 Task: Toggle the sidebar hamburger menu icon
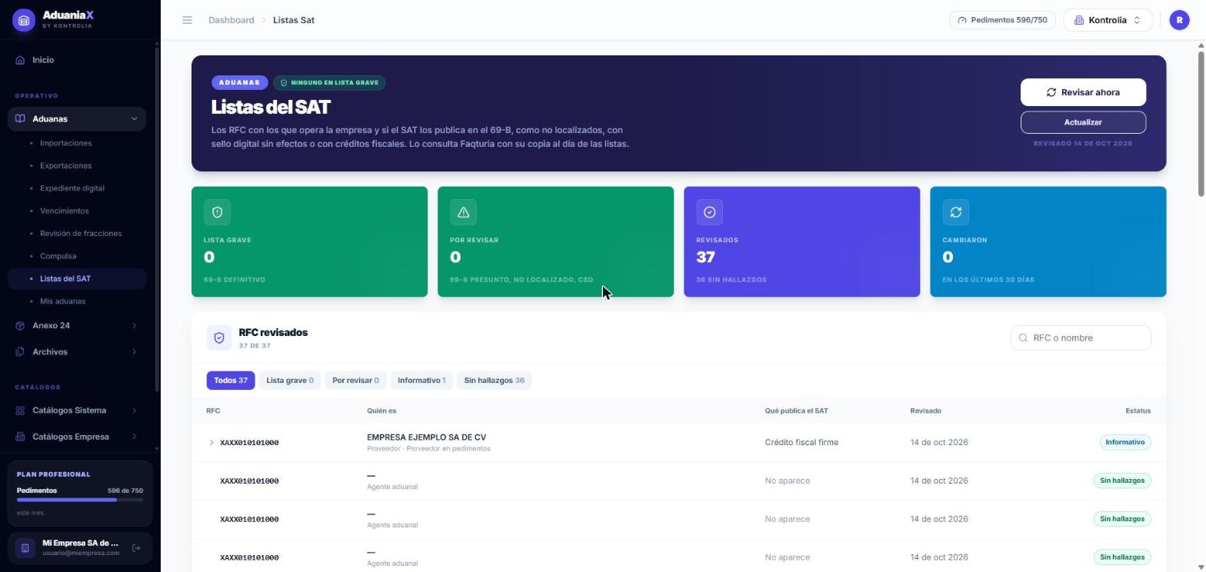(187, 20)
